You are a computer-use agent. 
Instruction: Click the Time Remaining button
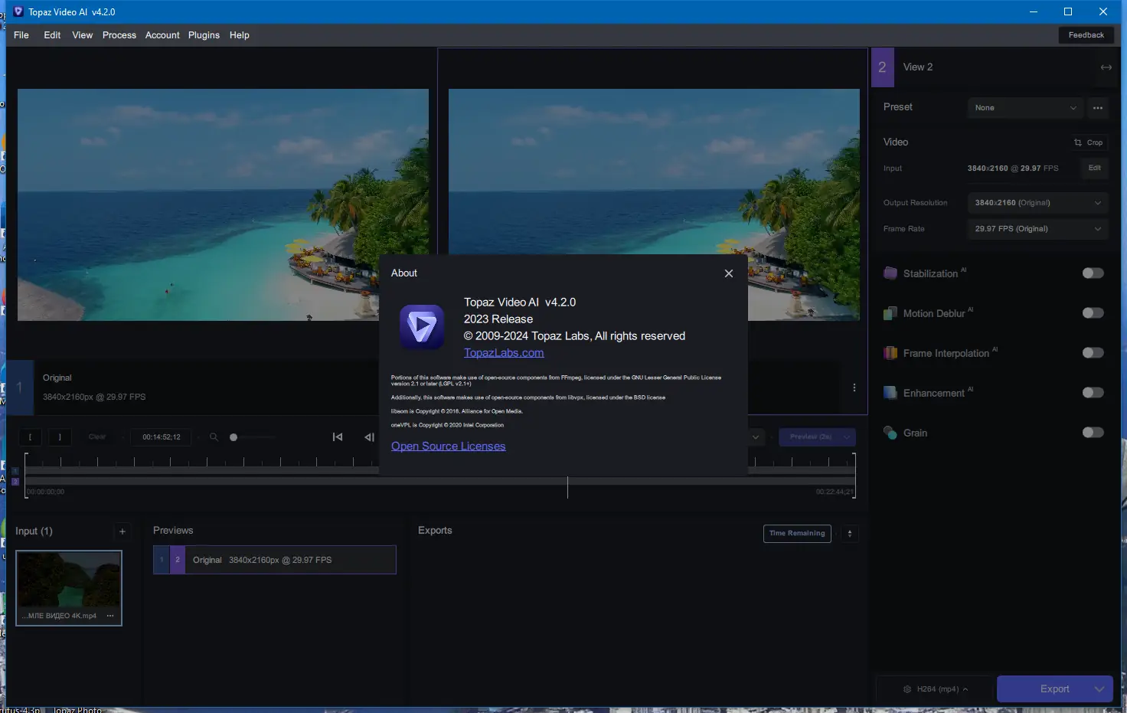(797, 534)
